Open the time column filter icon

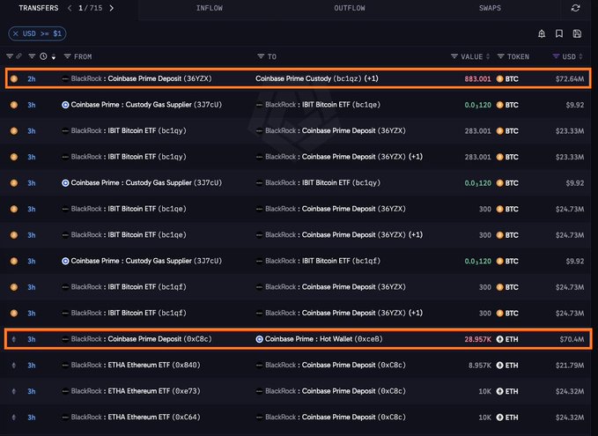tap(32, 56)
